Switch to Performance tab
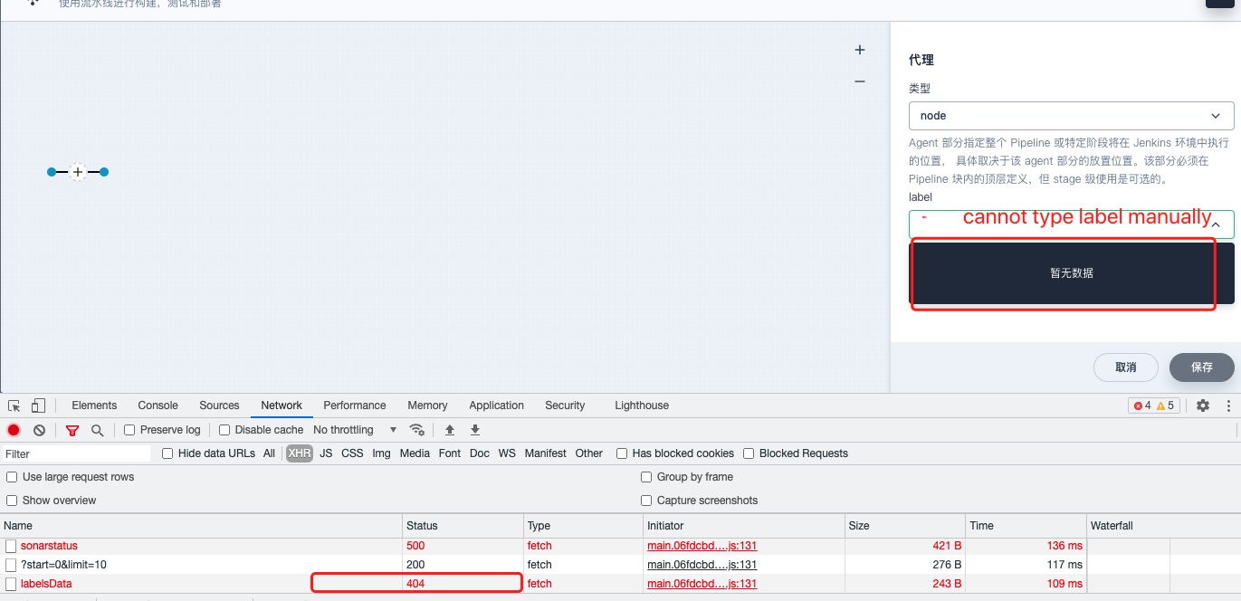 (355, 405)
